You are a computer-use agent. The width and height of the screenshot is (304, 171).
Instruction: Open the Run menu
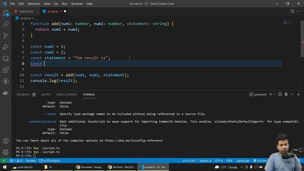coord(65,4)
